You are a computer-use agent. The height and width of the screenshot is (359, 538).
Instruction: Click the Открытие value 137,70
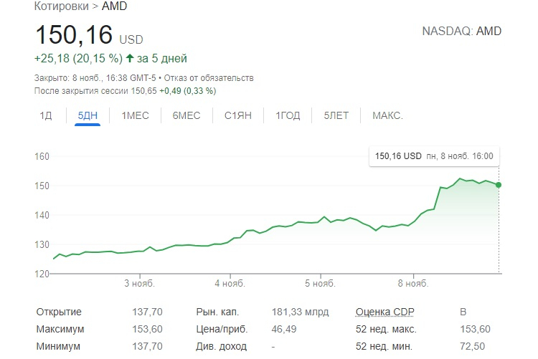point(148,312)
